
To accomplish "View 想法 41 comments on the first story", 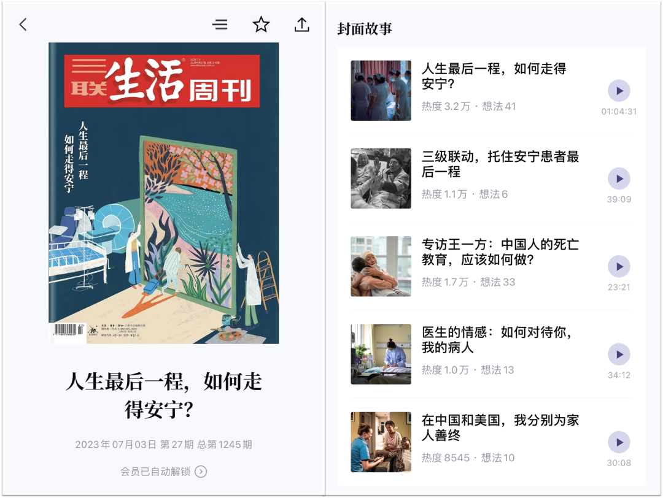I will click(499, 106).
